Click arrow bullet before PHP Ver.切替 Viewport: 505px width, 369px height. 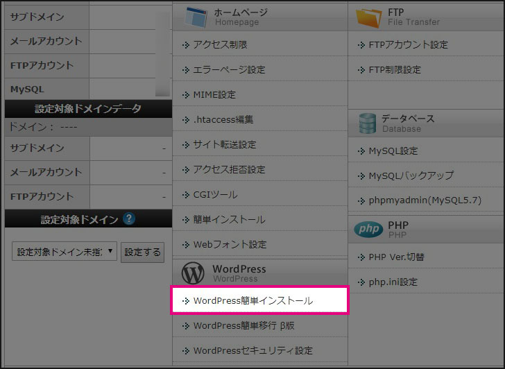(361, 257)
